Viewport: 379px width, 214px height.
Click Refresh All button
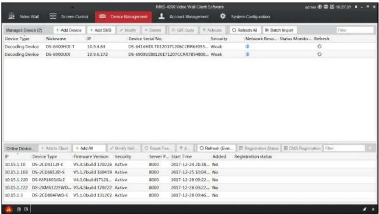point(245,30)
